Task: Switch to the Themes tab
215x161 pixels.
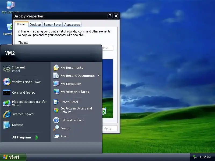Action: pos(21,24)
